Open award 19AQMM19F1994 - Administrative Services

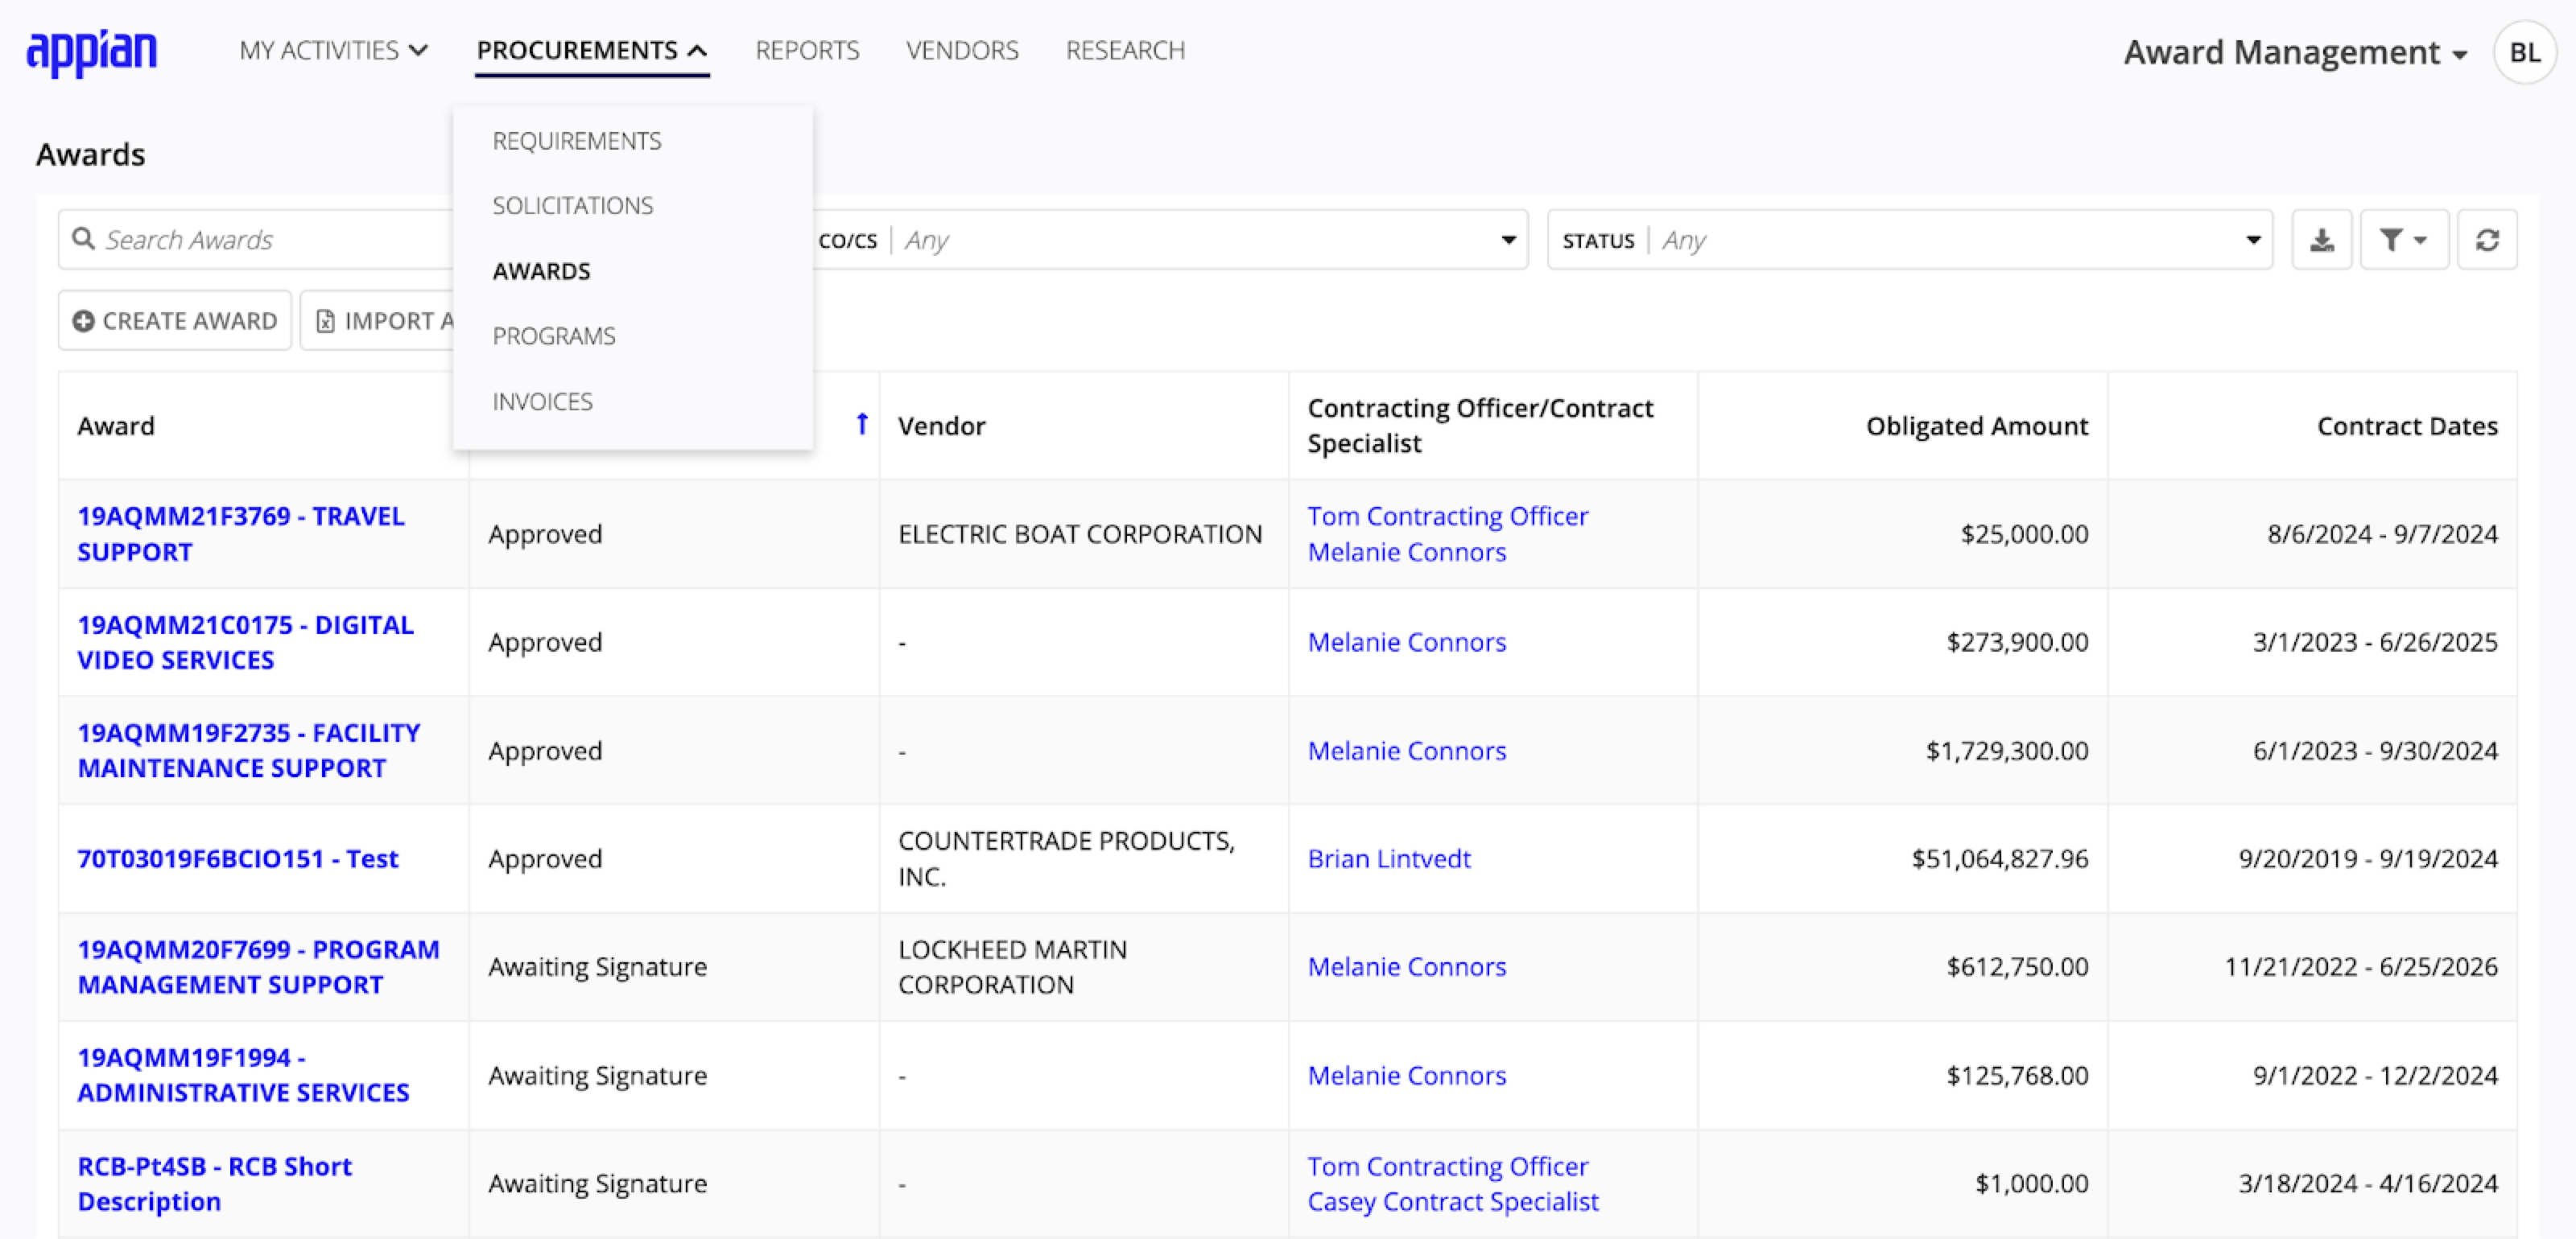tap(243, 1075)
